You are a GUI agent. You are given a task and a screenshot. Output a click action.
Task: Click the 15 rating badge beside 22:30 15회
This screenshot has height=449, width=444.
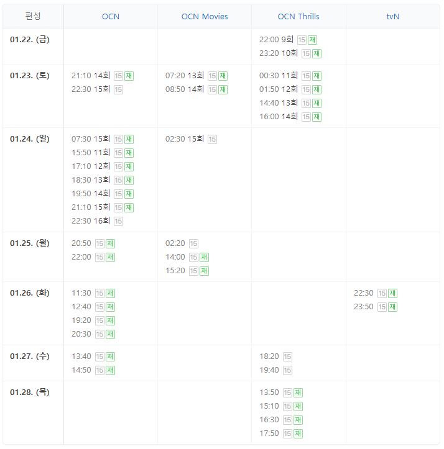(118, 89)
